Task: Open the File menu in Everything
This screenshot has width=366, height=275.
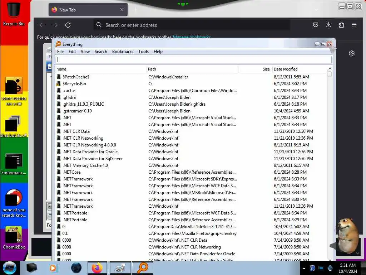Action: [x=60, y=52]
